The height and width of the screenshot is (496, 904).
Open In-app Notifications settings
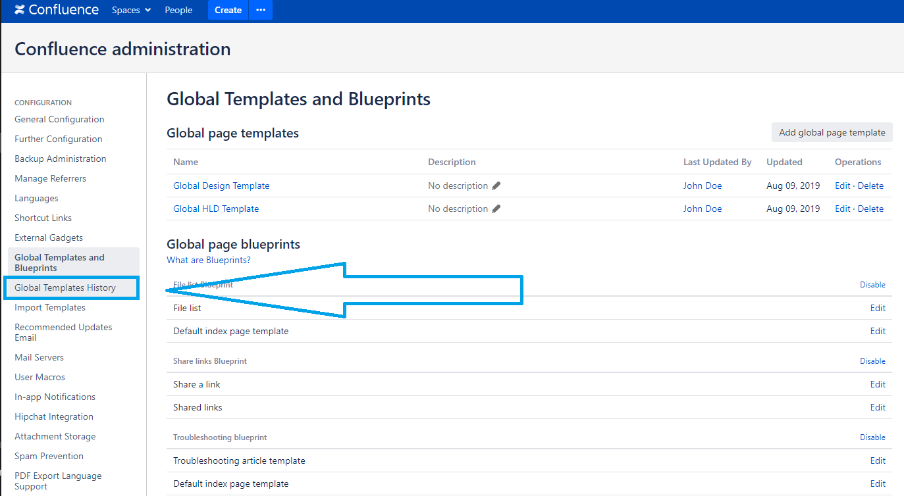click(55, 397)
